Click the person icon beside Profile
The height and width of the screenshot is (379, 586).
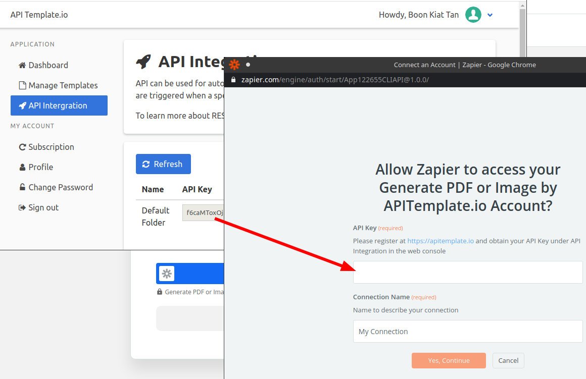(x=22, y=167)
